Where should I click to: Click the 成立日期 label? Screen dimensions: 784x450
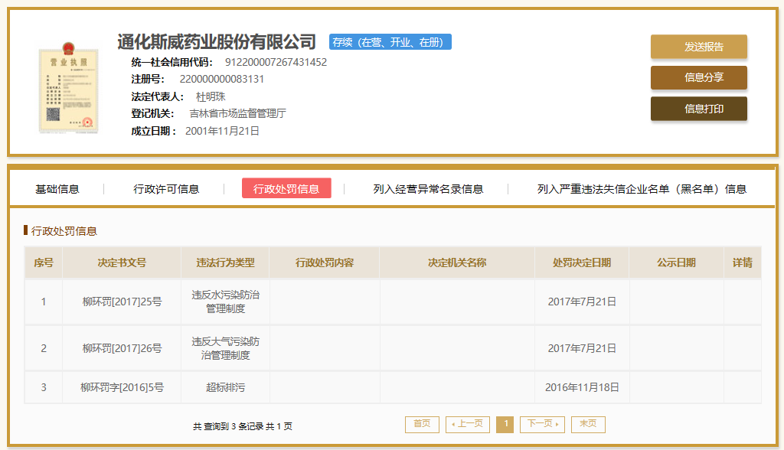tap(153, 131)
